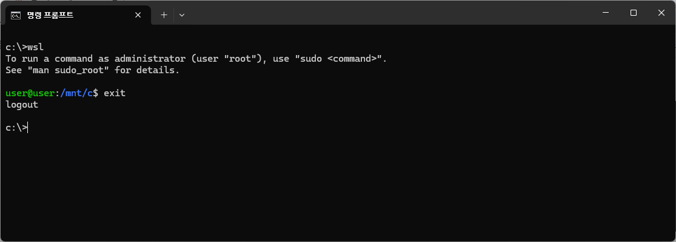Close the 명령 프롬프트 tab

tap(138, 15)
